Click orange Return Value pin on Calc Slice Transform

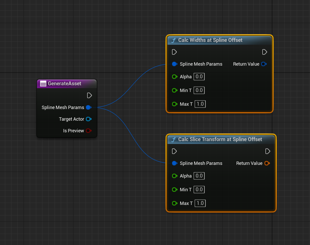267,163
